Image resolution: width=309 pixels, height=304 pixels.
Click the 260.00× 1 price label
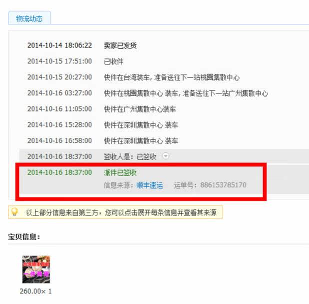(35, 291)
